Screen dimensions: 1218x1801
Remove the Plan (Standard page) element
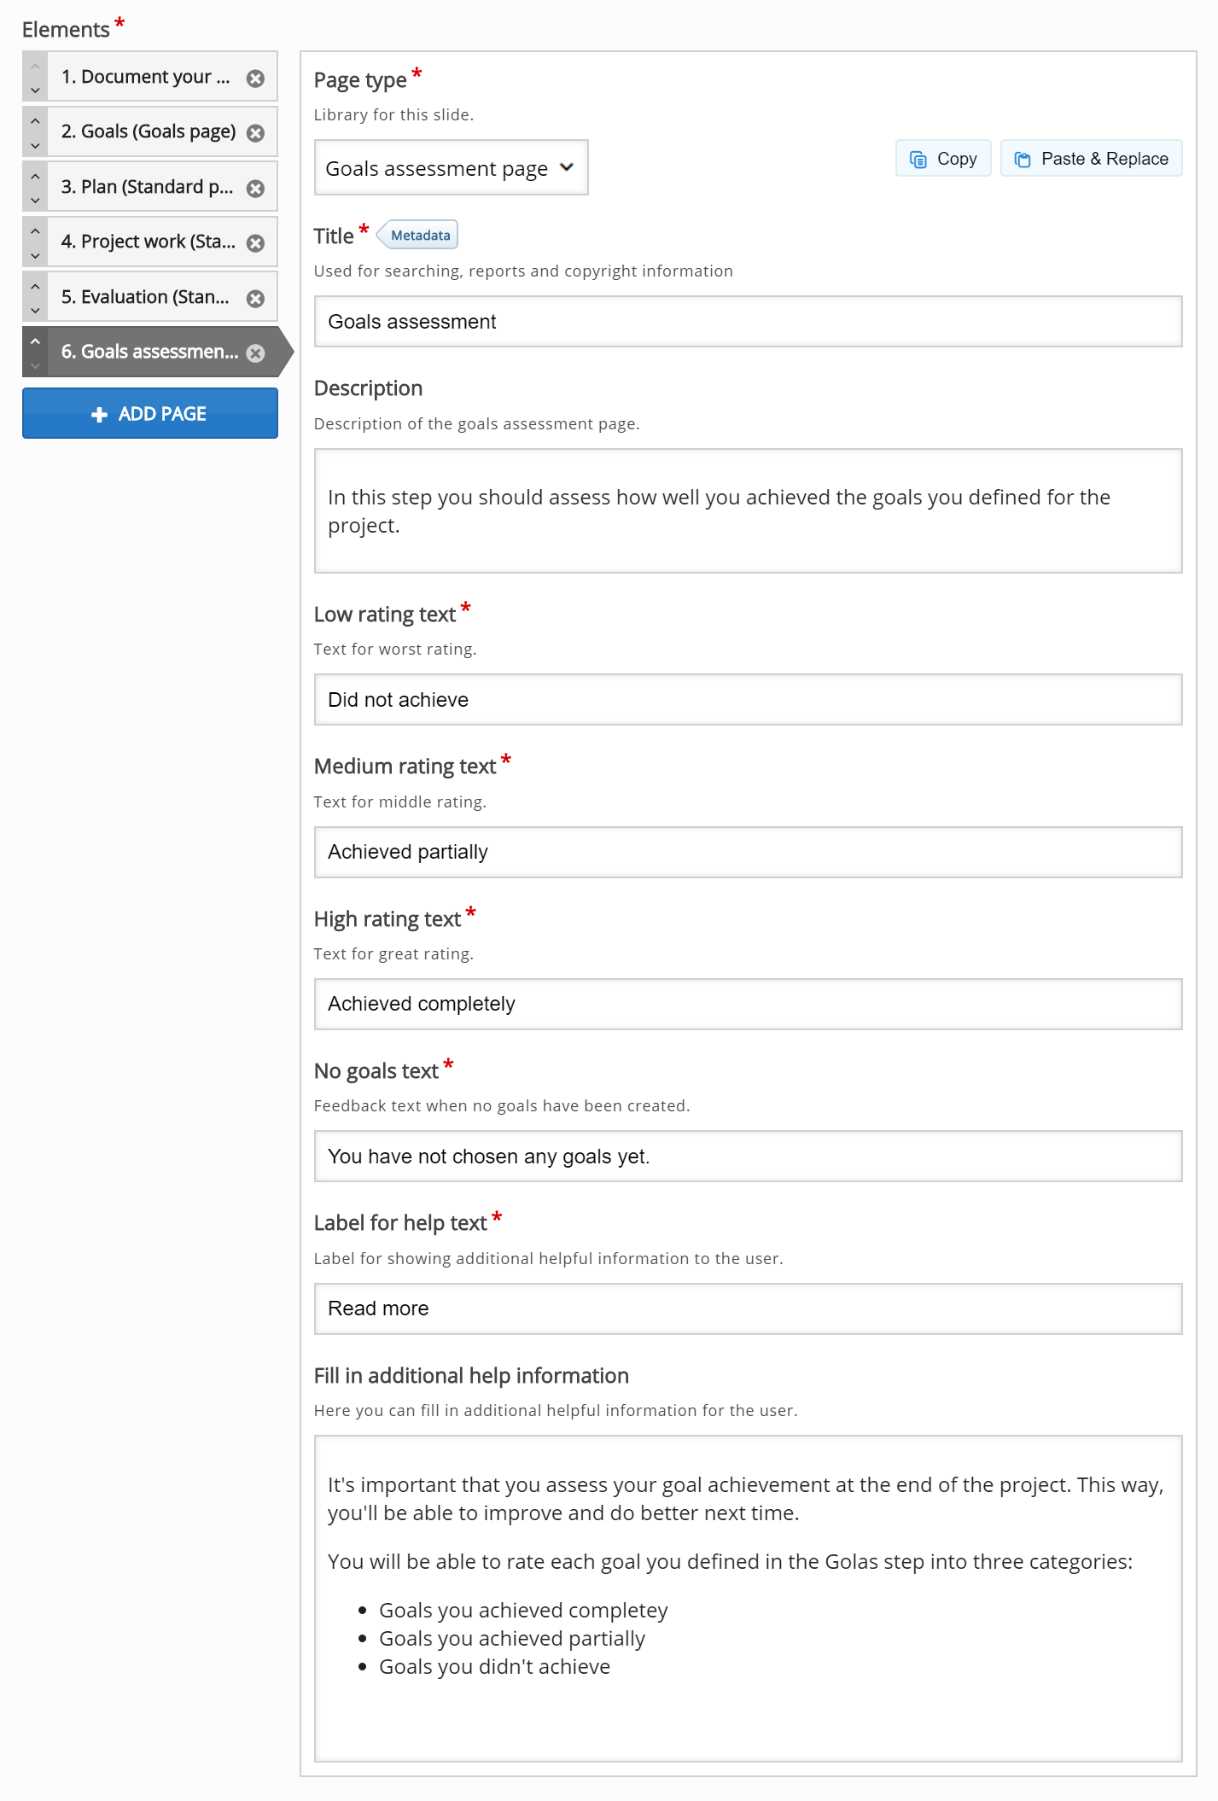coord(255,189)
